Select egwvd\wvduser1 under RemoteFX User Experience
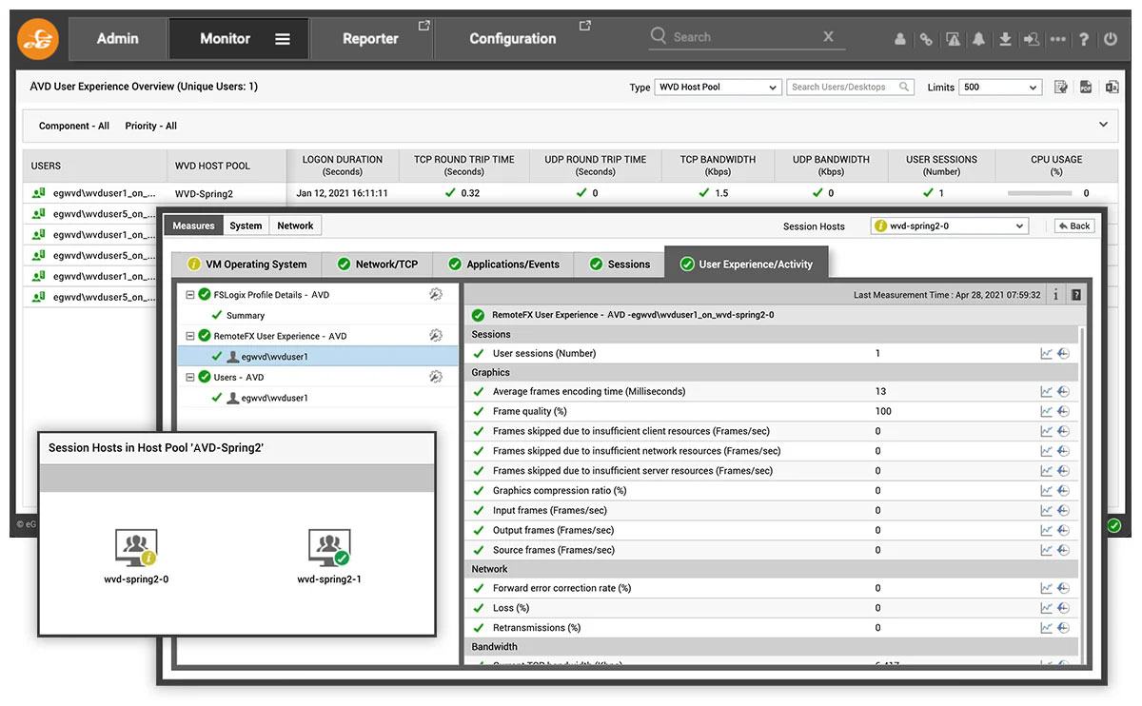The height and width of the screenshot is (706, 1142). (x=274, y=357)
